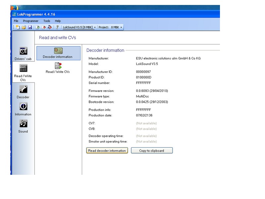This screenshot has width=265, height=199.
Task: Click the firmware version 0.0.6093 (29/04/2010)
Action: point(152,91)
